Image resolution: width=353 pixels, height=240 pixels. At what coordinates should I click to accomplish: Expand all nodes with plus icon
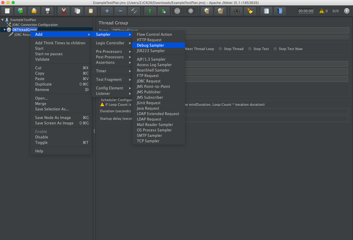click(x=107, y=11)
